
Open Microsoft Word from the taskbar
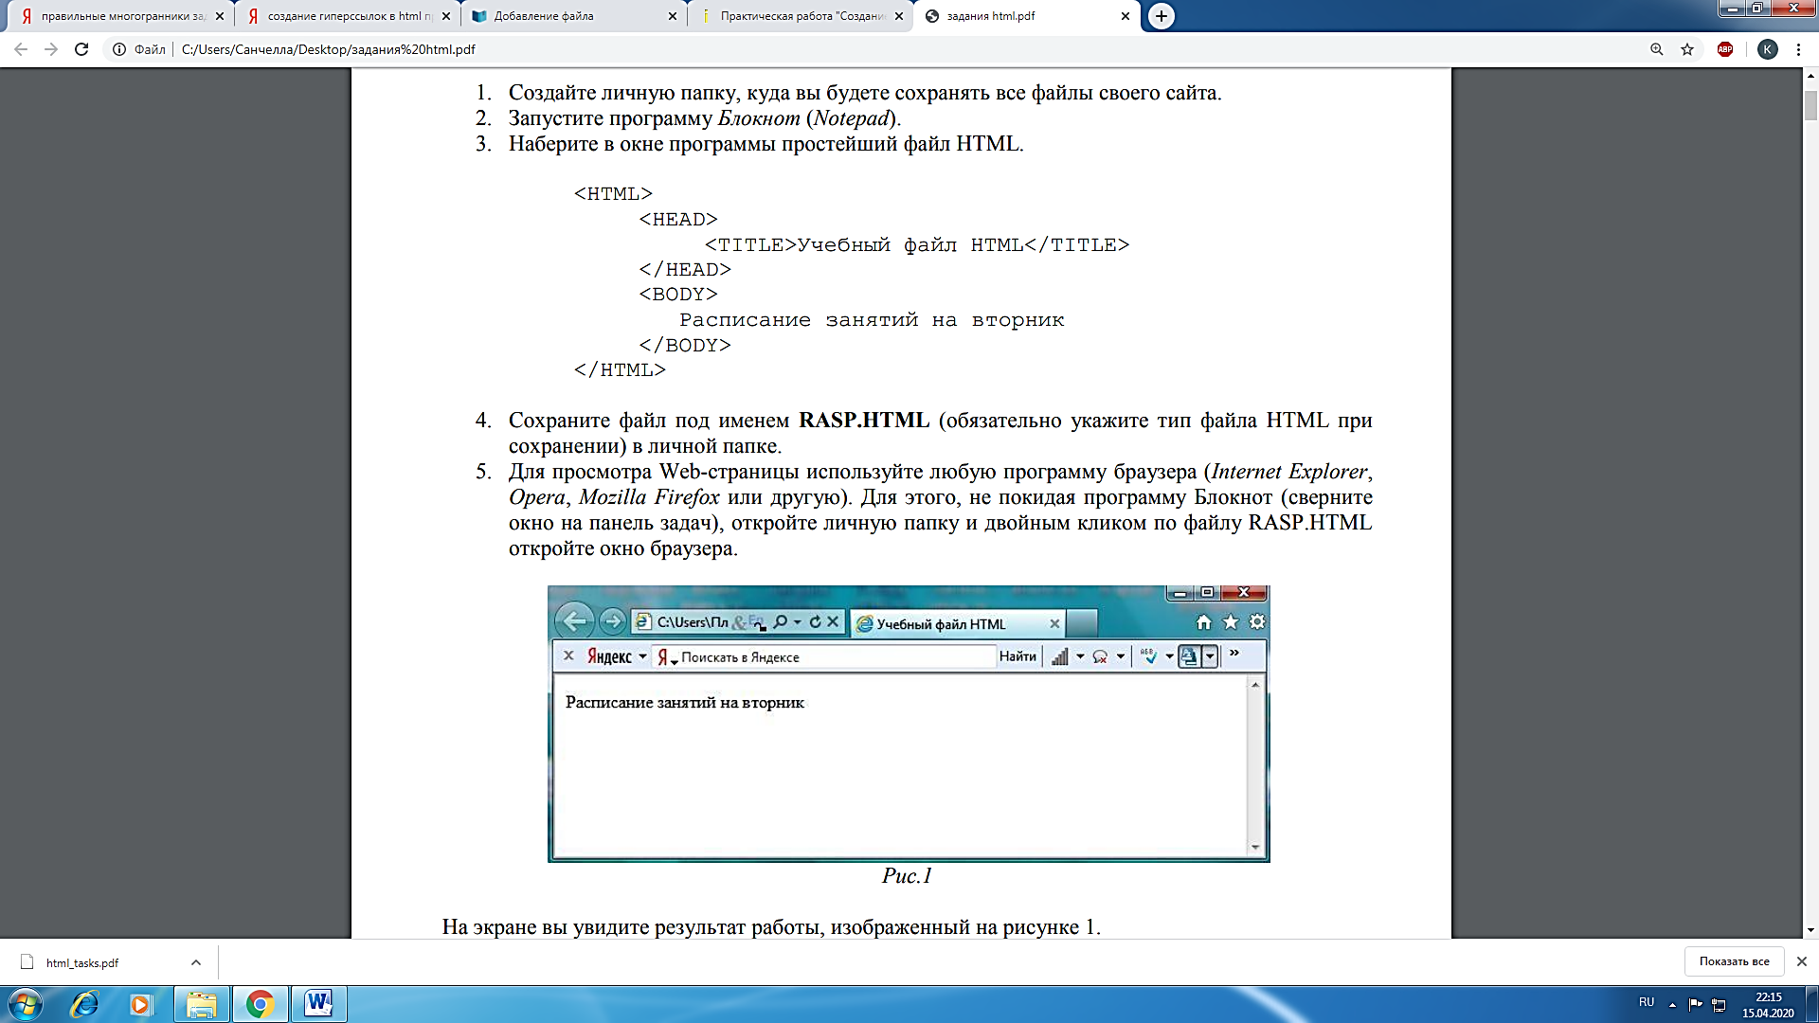click(x=319, y=1004)
